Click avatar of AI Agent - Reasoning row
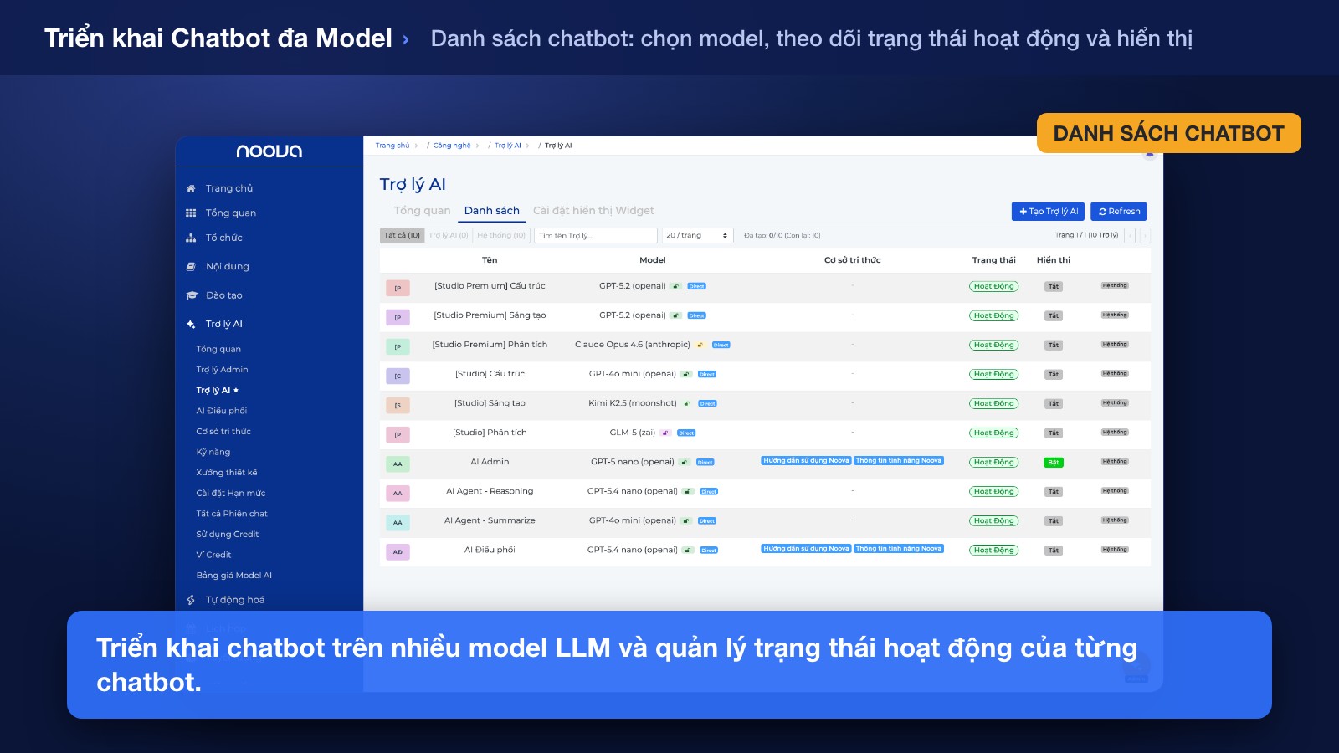 click(x=398, y=493)
